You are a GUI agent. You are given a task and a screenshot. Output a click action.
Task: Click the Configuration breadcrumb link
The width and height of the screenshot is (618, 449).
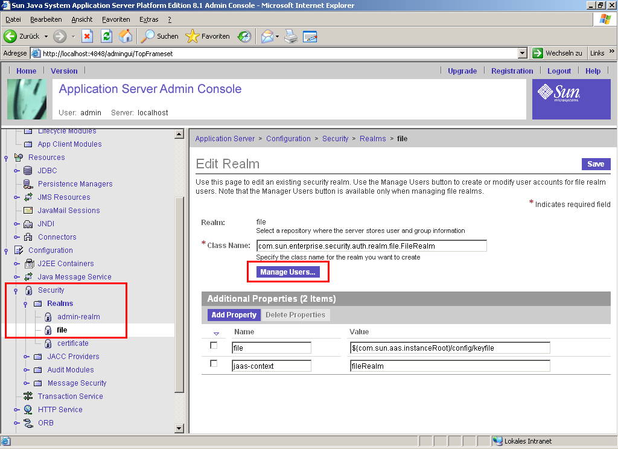[288, 139]
